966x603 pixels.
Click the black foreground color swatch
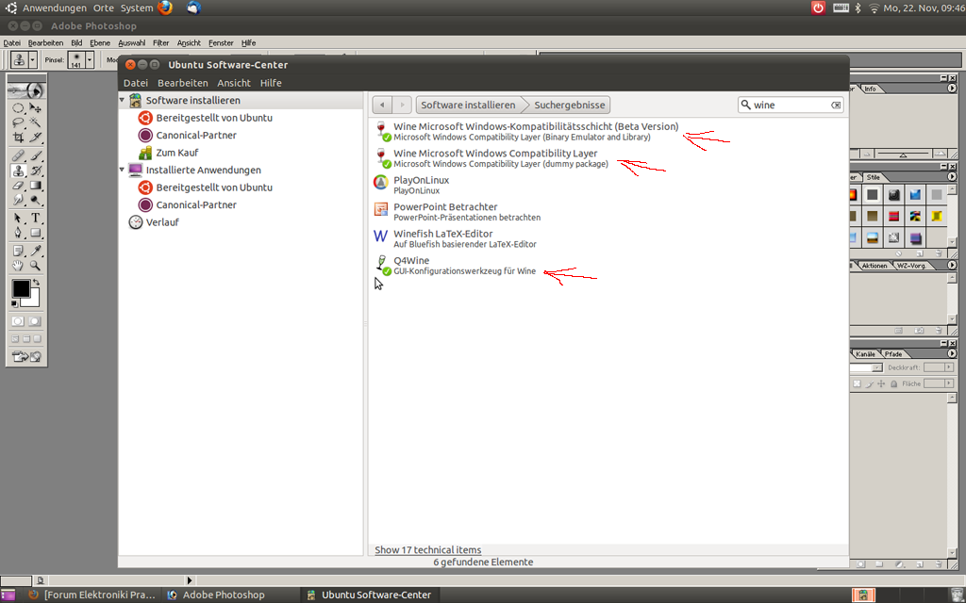(20, 288)
